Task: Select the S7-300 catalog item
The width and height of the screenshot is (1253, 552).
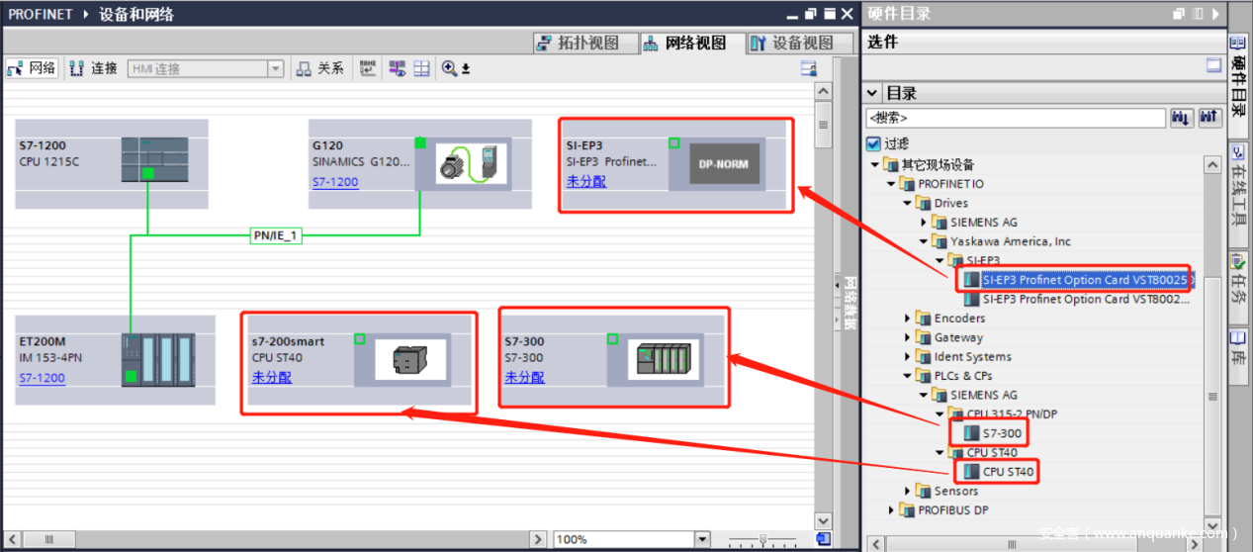Action: [x=991, y=433]
